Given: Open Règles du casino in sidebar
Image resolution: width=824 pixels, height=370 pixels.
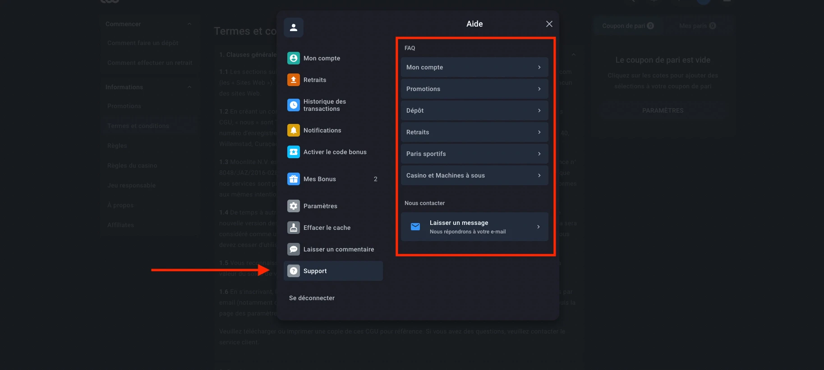Looking at the screenshot, I should pos(132,165).
